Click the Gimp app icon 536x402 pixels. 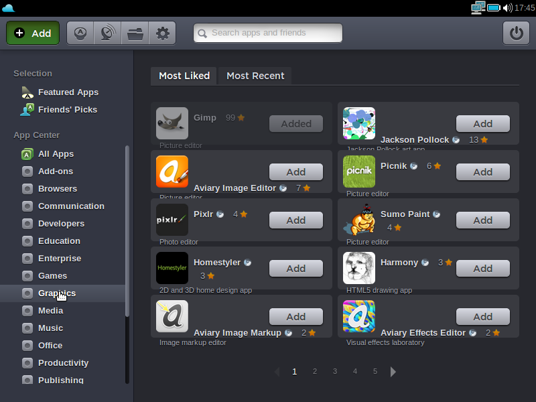[172, 123]
